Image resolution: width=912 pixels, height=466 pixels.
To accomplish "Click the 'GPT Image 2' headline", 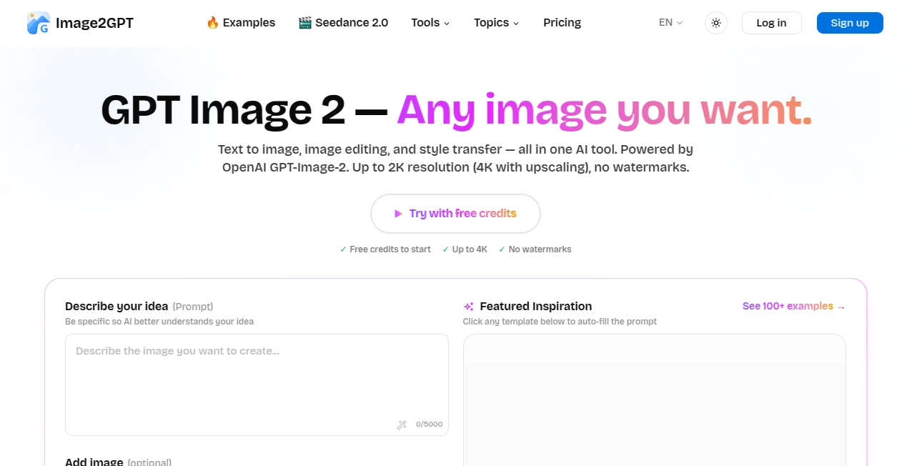I will [x=223, y=110].
